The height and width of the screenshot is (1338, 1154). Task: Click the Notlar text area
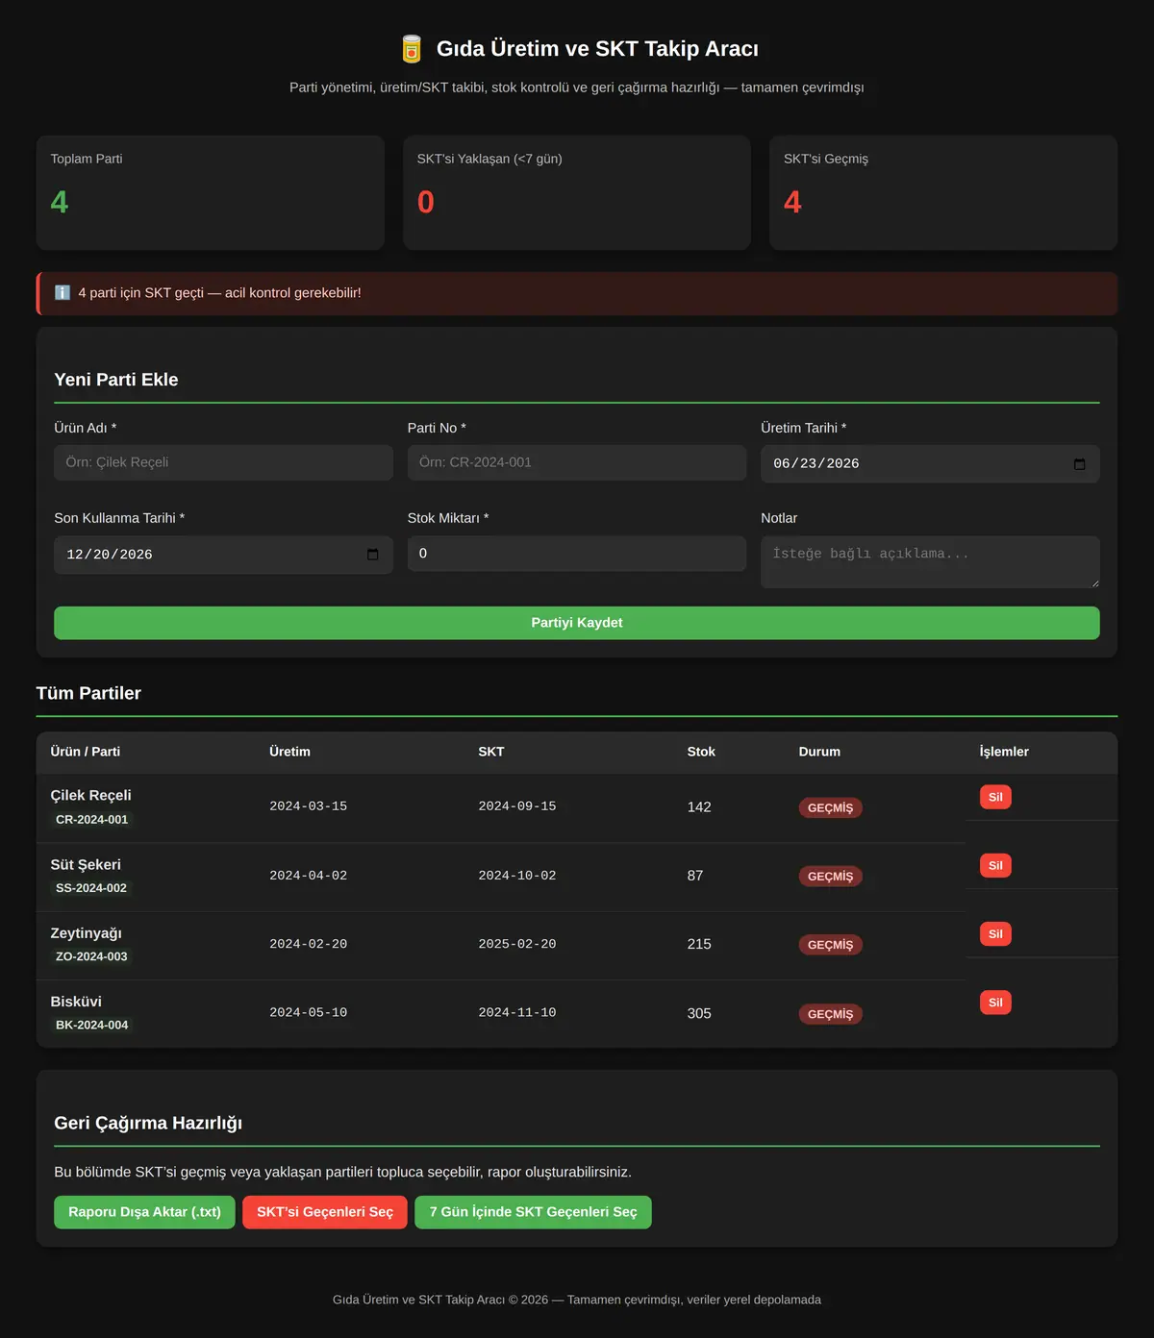(x=930, y=562)
